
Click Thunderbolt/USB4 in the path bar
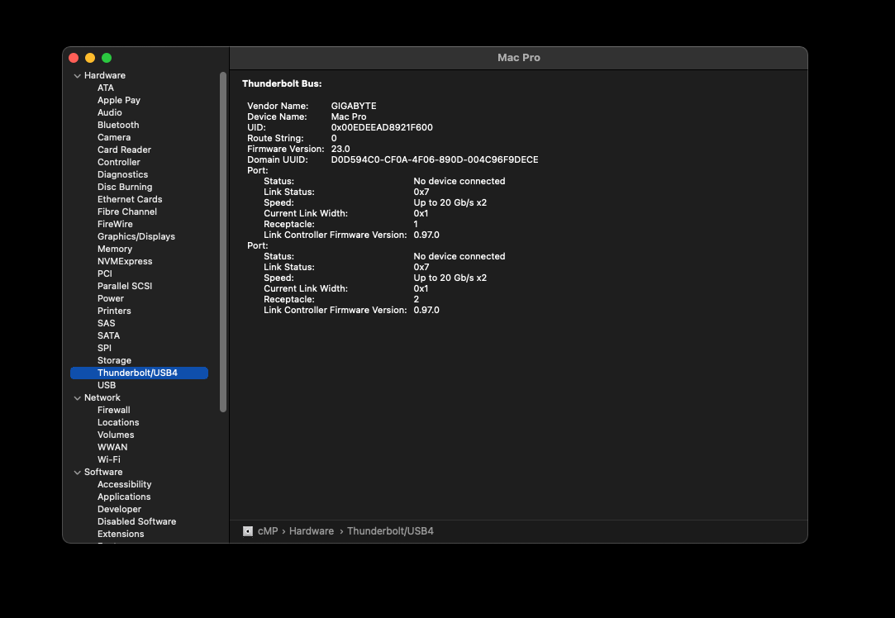(390, 531)
